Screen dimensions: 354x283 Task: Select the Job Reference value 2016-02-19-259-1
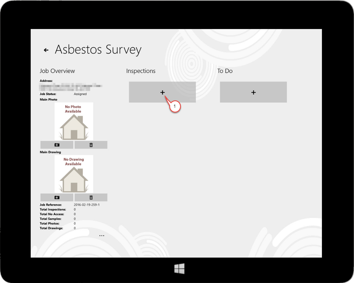(87, 205)
